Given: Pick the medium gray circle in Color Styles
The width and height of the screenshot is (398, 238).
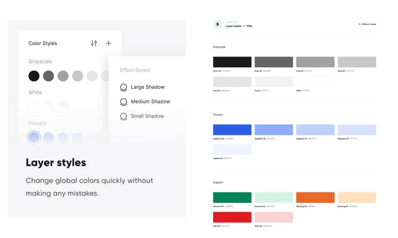Looking at the screenshot, I should (x=63, y=76).
